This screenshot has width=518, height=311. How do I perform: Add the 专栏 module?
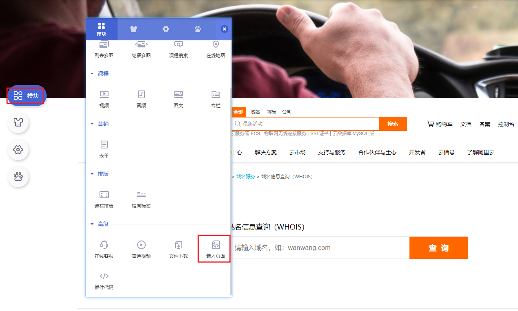tap(216, 99)
